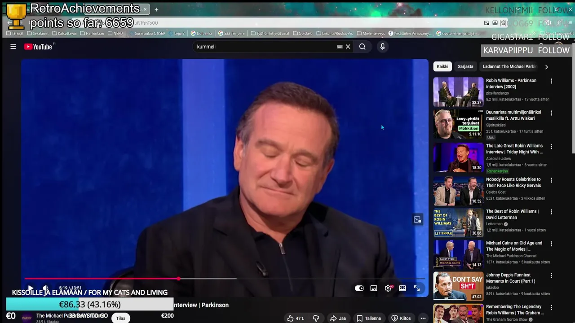Open options for 'Nobody Roasts Celebrities' video

pyautogui.click(x=551, y=180)
